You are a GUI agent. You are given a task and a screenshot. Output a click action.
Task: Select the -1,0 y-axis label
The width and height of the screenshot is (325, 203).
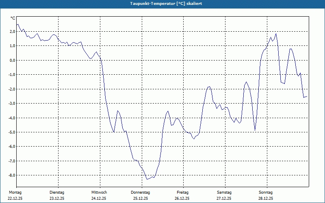[12, 75]
